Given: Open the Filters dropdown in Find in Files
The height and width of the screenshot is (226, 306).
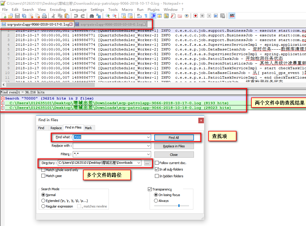Looking at the screenshot, I should click(148, 154).
